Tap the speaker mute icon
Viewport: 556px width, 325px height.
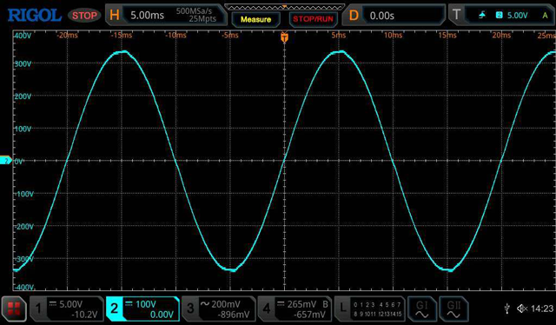(x=521, y=309)
